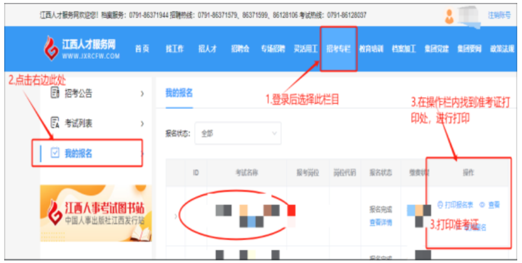
Task: Open the 招考专栏 nav menu
Action: click(338, 49)
